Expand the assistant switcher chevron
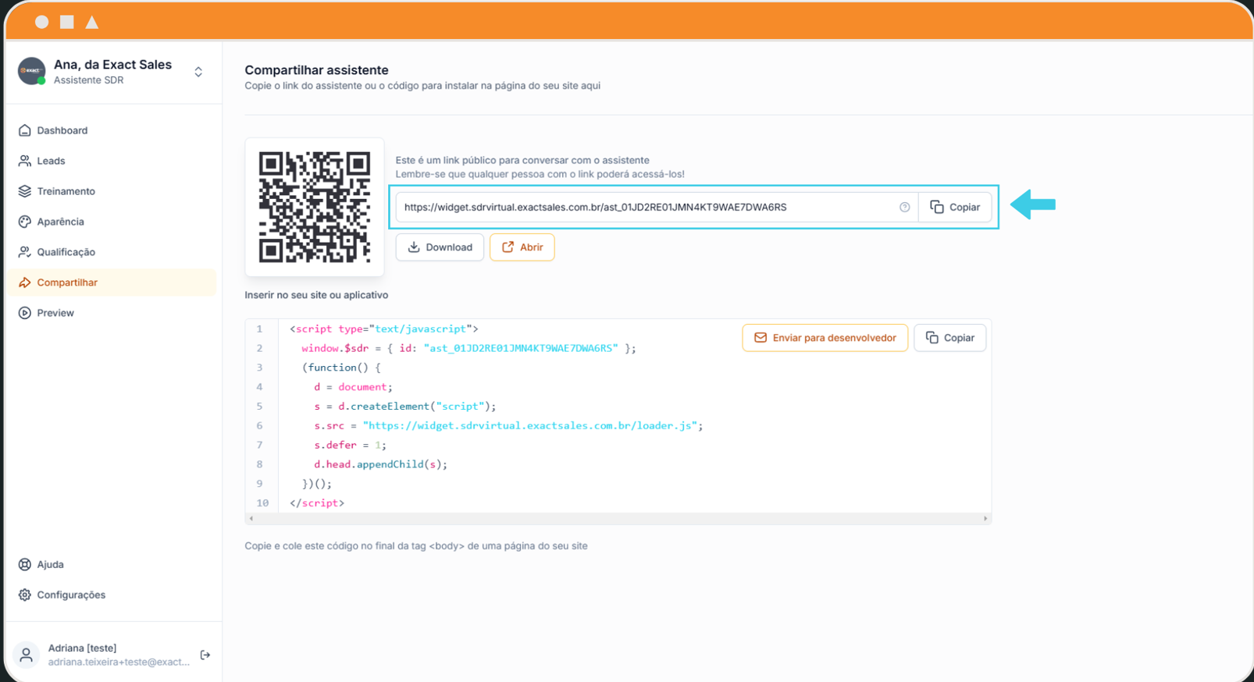This screenshot has height=682, width=1254. pyautogui.click(x=198, y=72)
